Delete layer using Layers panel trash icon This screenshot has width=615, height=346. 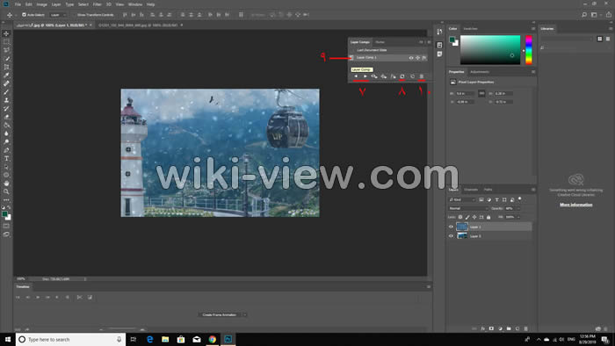[526, 328]
